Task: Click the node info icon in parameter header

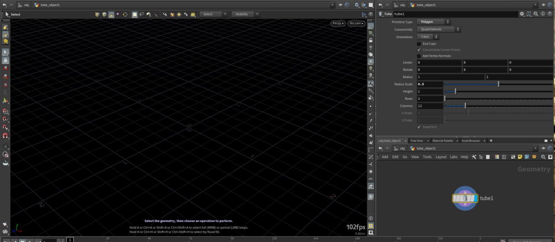Action: (543, 14)
